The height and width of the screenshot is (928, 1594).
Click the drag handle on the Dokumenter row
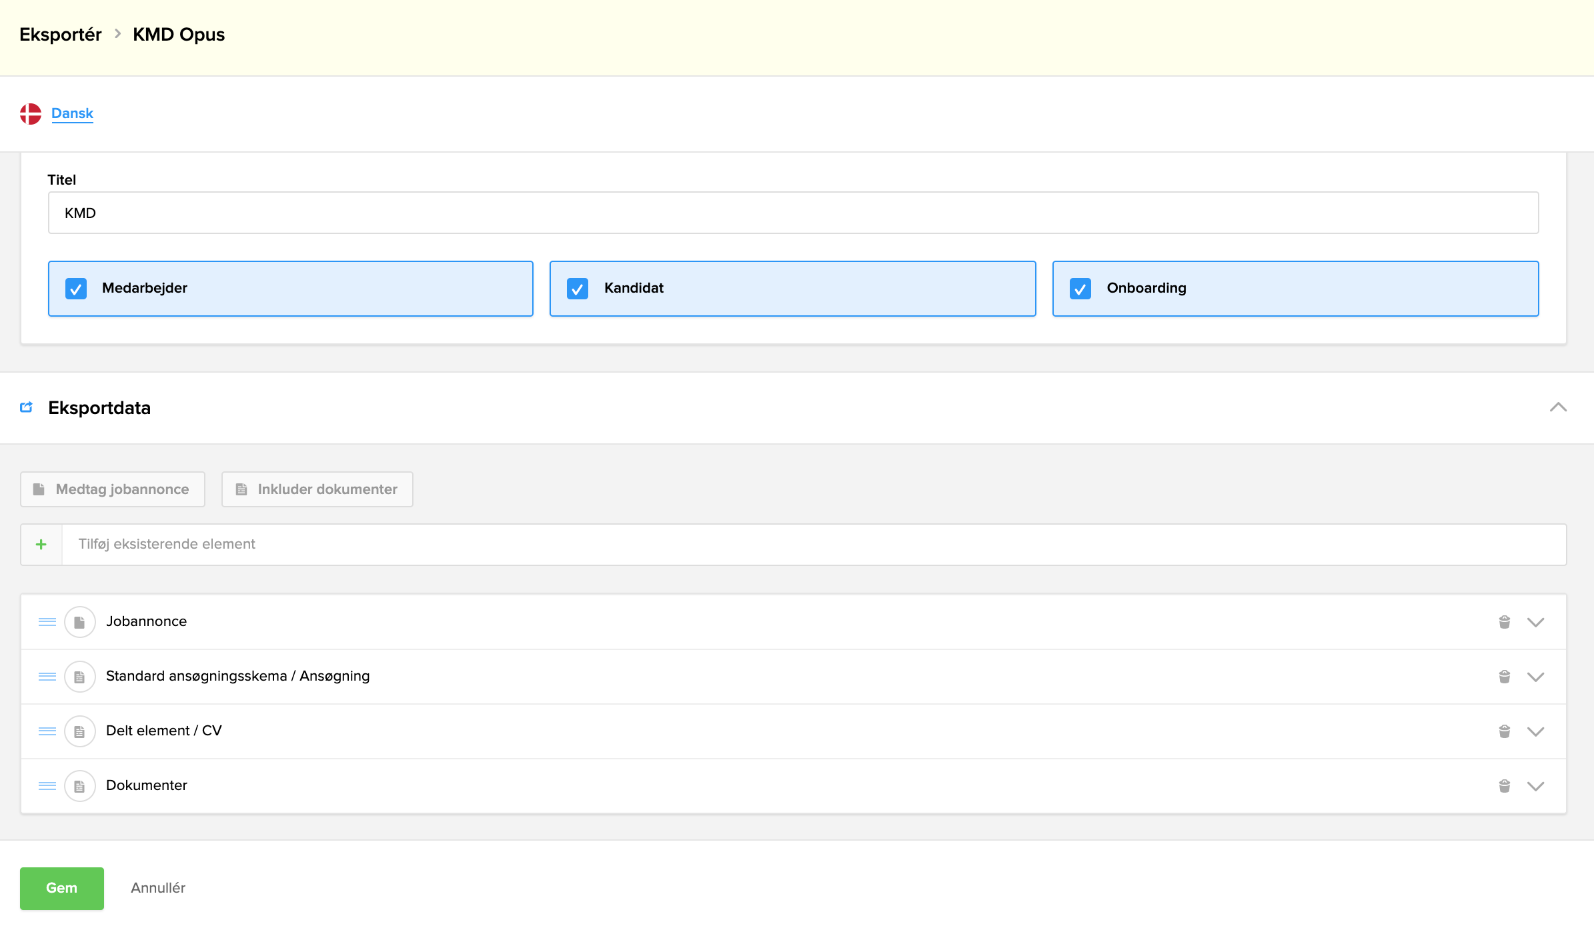point(47,785)
